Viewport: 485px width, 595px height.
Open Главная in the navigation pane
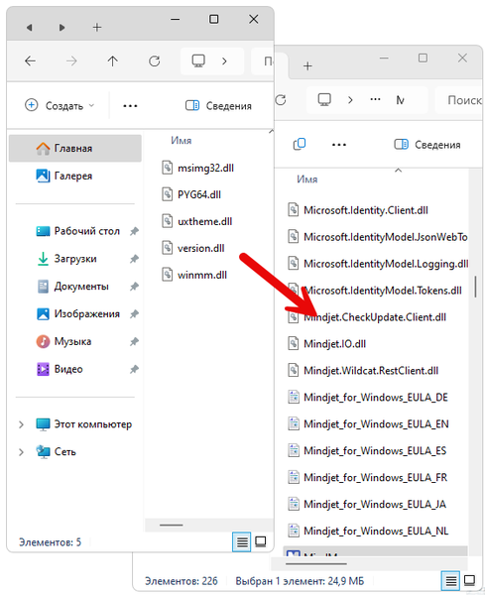(75, 148)
